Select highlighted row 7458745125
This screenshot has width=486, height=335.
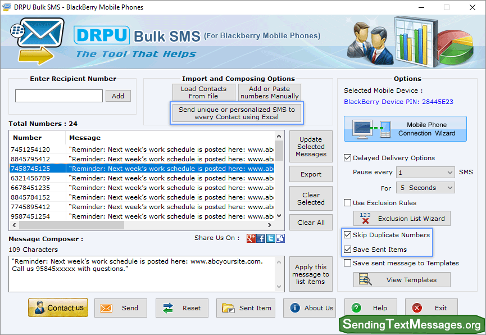pyautogui.click(x=142, y=169)
